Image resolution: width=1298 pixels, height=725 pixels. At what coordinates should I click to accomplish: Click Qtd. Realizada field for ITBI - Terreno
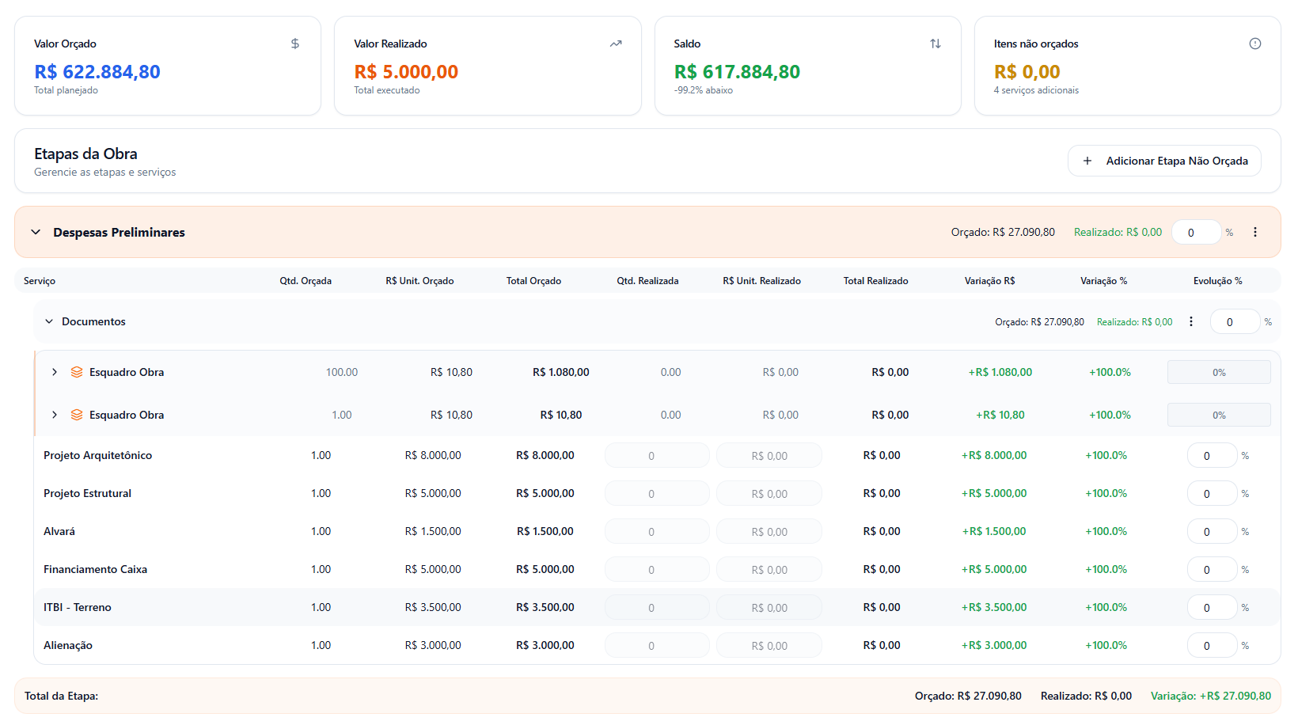click(657, 607)
